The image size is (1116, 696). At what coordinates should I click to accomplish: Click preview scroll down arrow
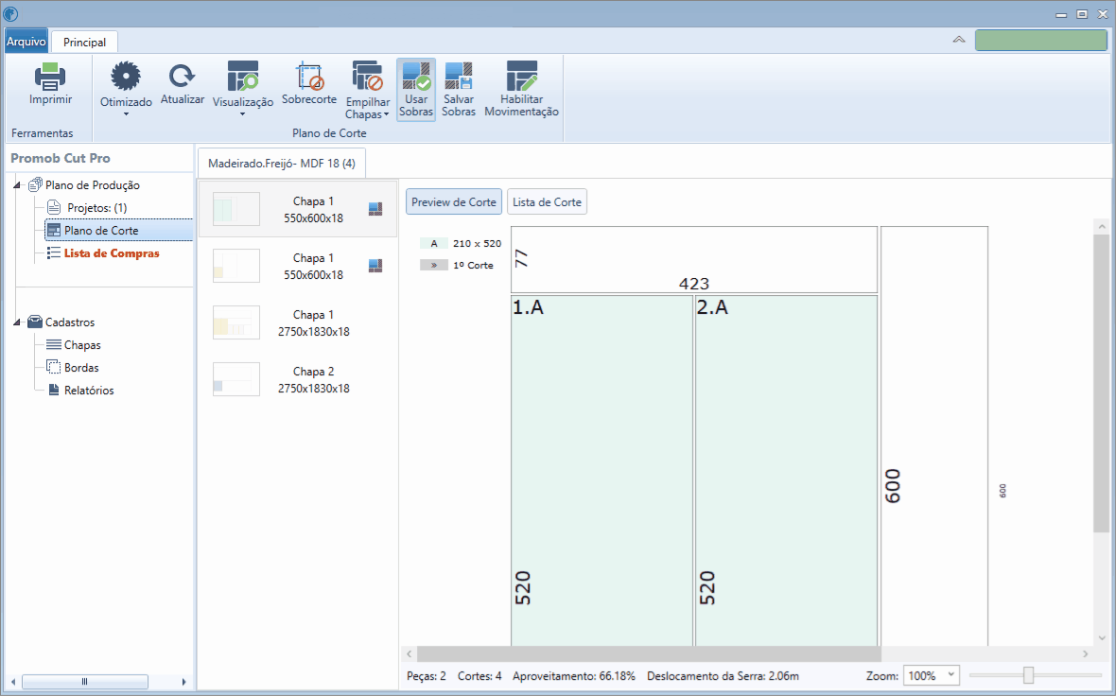pos(1102,638)
